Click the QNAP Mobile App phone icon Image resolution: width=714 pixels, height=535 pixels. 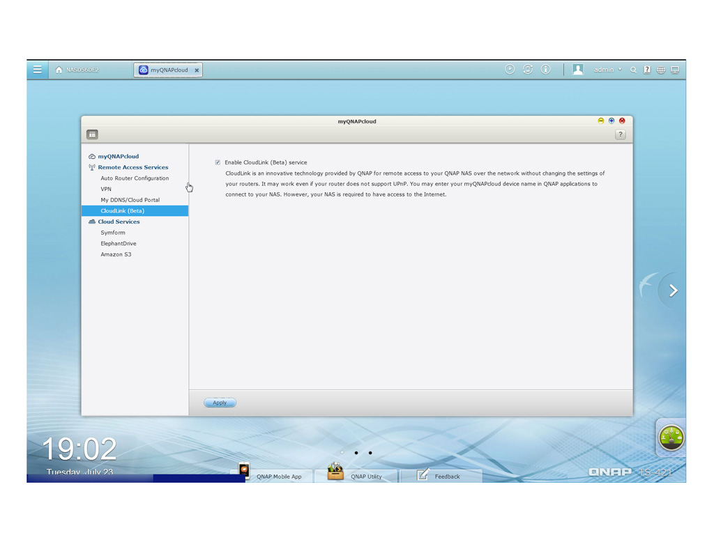(244, 471)
